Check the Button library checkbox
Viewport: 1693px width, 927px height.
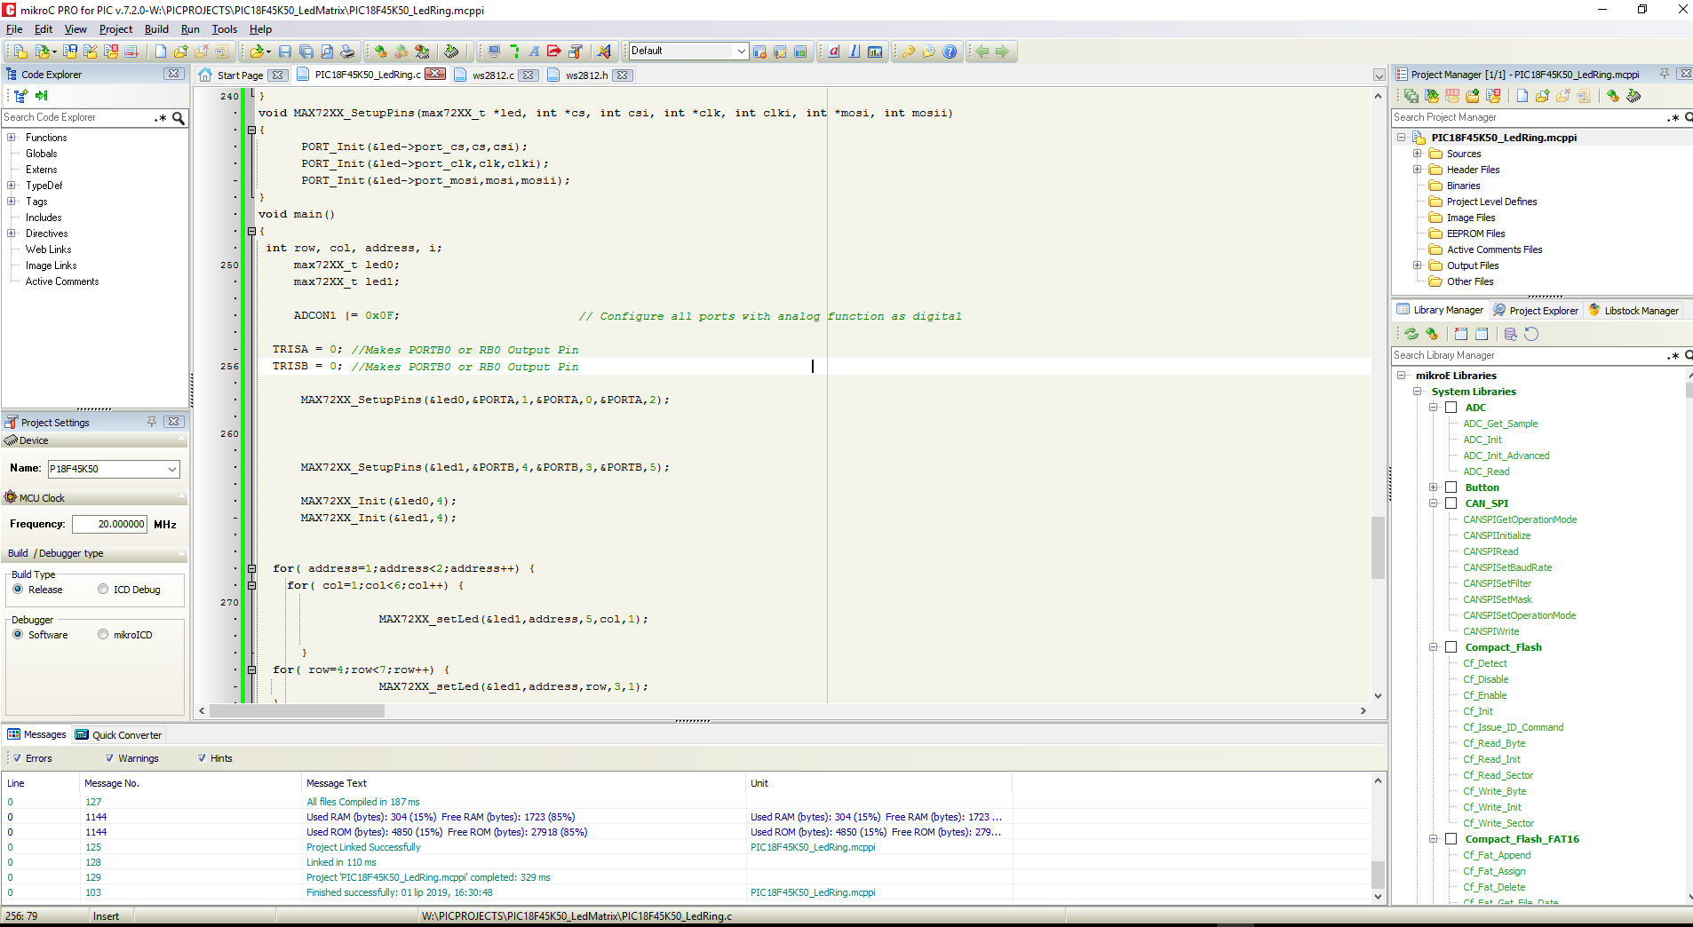(x=1451, y=487)
